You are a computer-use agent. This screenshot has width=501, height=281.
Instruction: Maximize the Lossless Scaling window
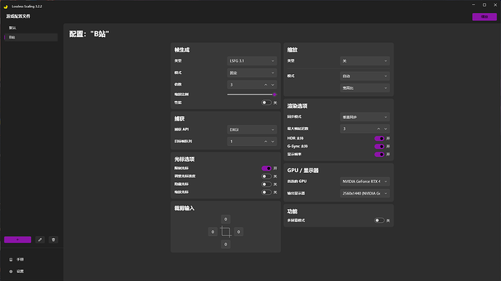(x=484, y=5)
